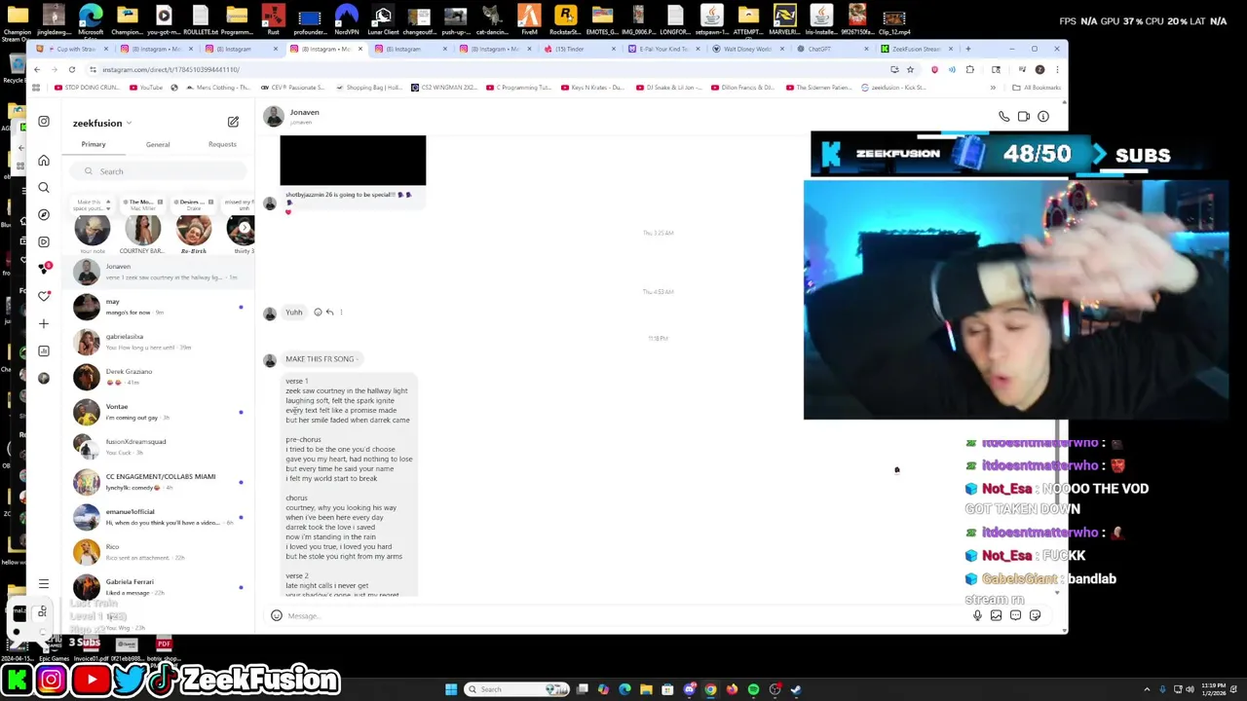View the Re-Birth note thumbnail
The height and width of the screenshot is (701, 1247).
click(x=193, y=230)
